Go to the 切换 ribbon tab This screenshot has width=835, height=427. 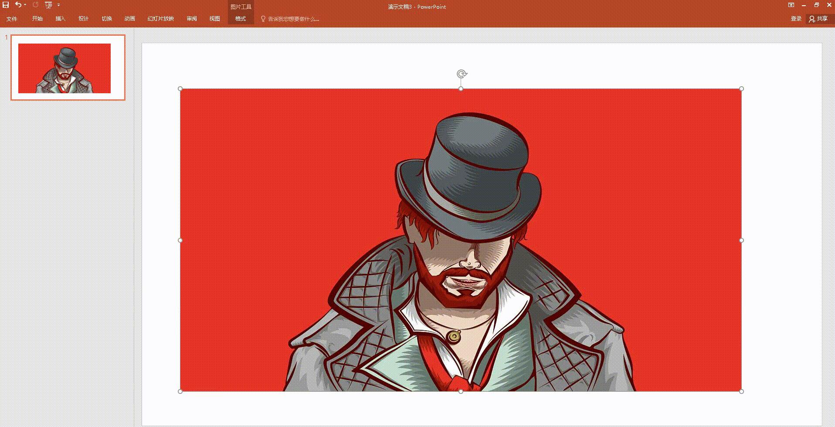(x=107, y=19)
